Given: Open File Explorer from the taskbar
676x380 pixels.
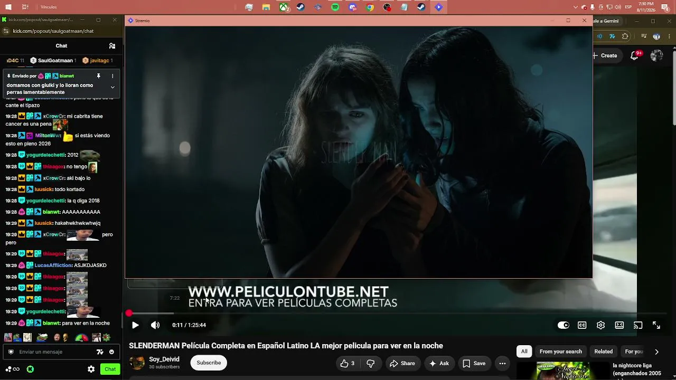Looking at the screenshot, I should 266,7.
